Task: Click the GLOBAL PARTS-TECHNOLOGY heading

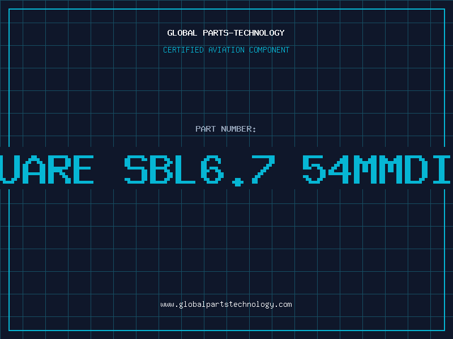Action: tap(226, 33)
